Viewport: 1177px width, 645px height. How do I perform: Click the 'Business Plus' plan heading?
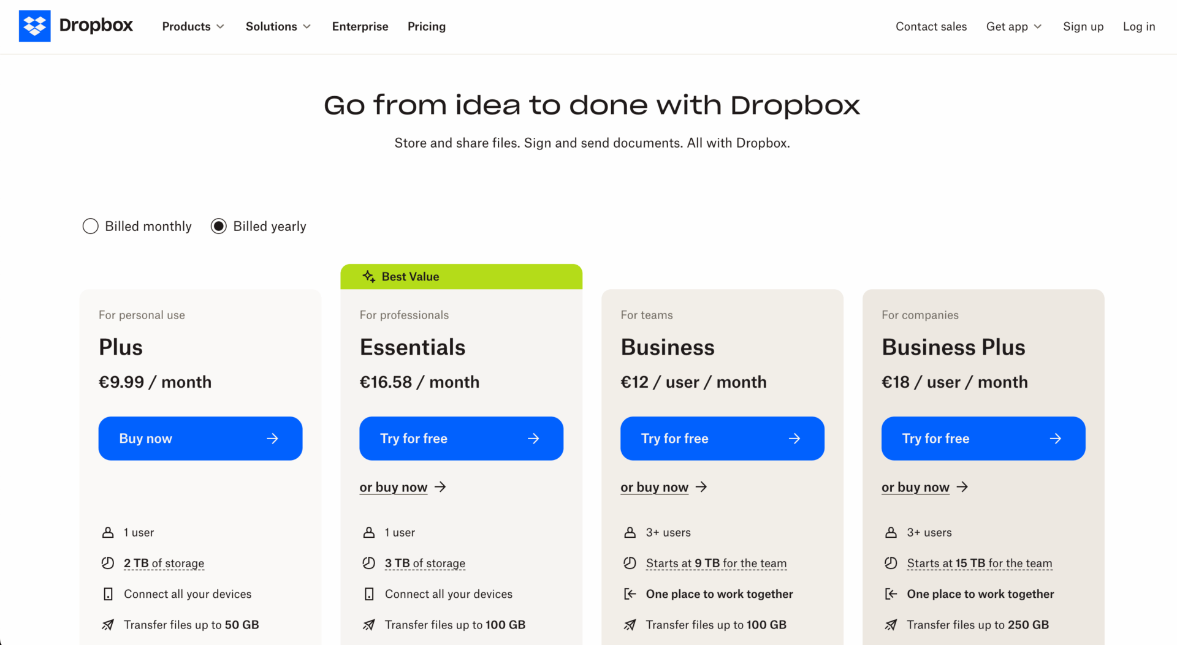tap(953, 347)
